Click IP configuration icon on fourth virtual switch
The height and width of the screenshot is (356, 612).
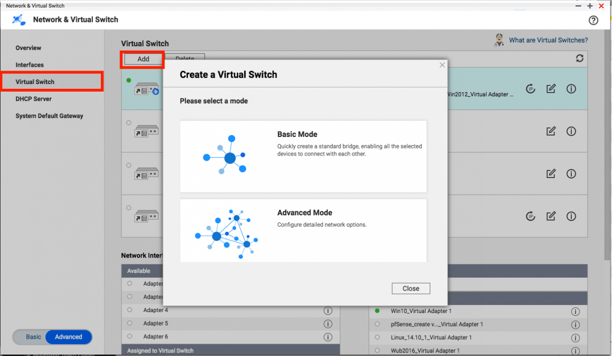[x=530, y=216]
